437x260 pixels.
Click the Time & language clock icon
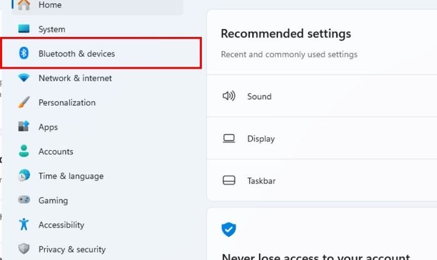click(24, 176)
